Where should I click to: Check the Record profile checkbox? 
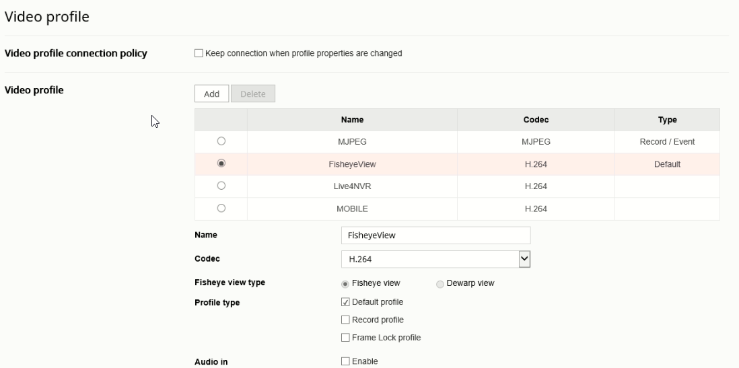345,320
